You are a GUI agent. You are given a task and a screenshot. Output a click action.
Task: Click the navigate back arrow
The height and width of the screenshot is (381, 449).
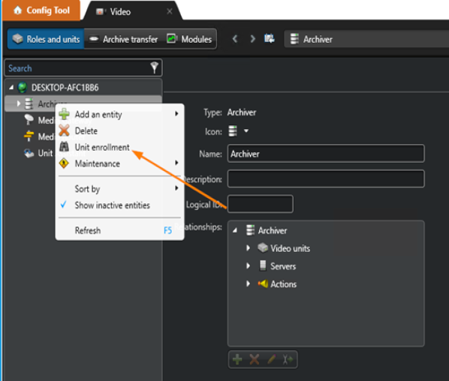235,38
